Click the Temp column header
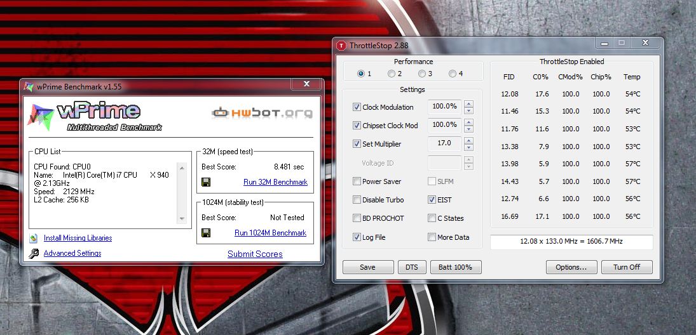Screen dimensions: 696x335 tap(632, 77)
